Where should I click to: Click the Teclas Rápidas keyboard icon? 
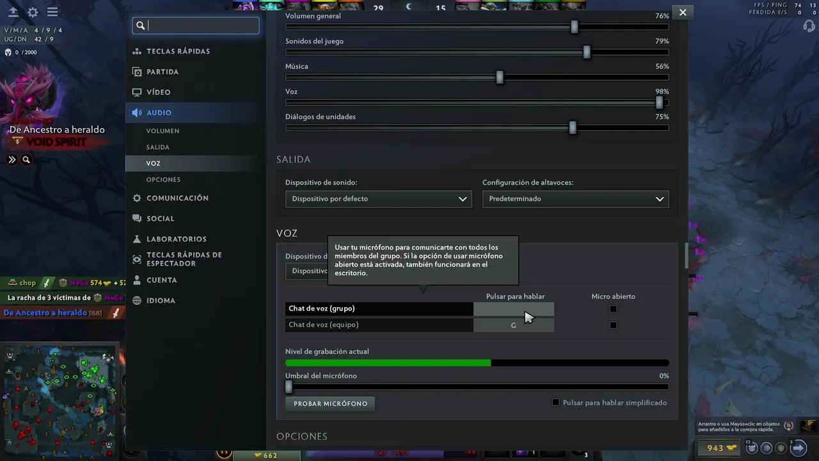137,51
